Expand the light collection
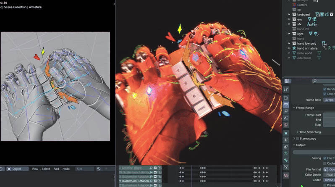 pos(289,34)
